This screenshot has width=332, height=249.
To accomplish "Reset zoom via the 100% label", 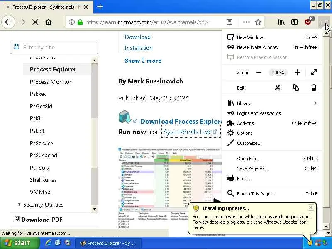I will click(278, 73).
